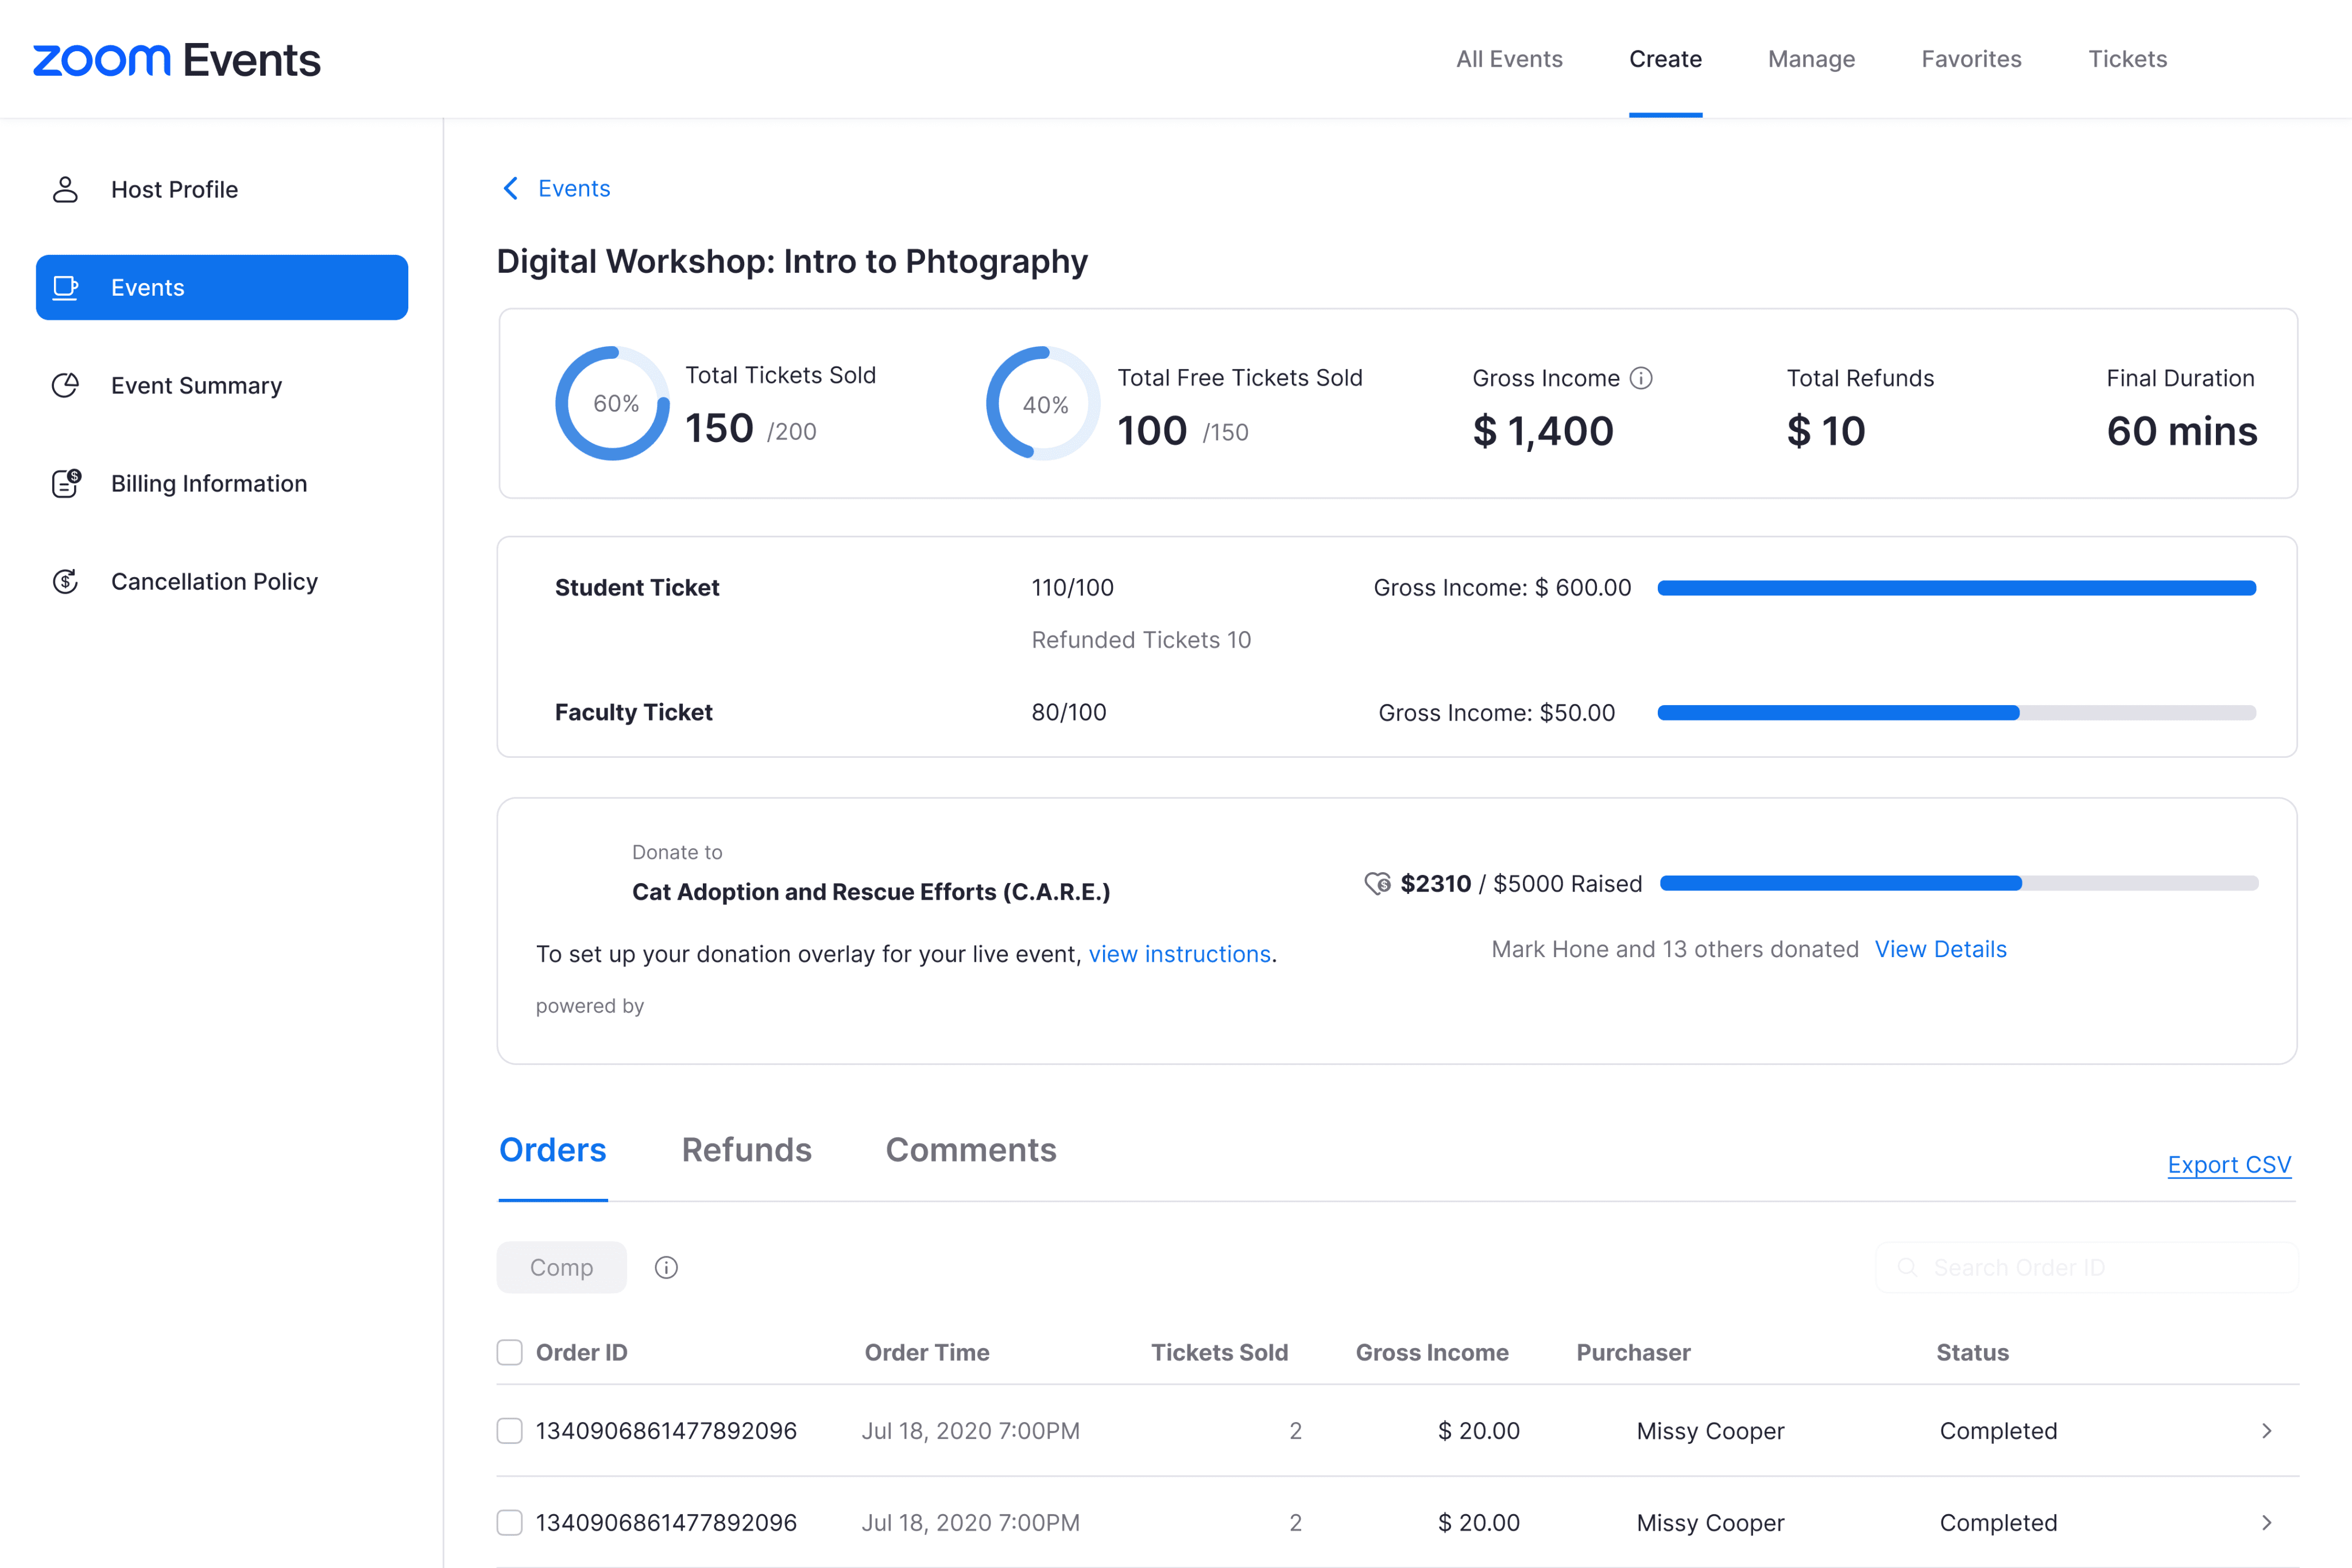Expand the second order row chevron
Image resolution: width=2352 pixels, height=1568 pixels.
[2266, 1523]
